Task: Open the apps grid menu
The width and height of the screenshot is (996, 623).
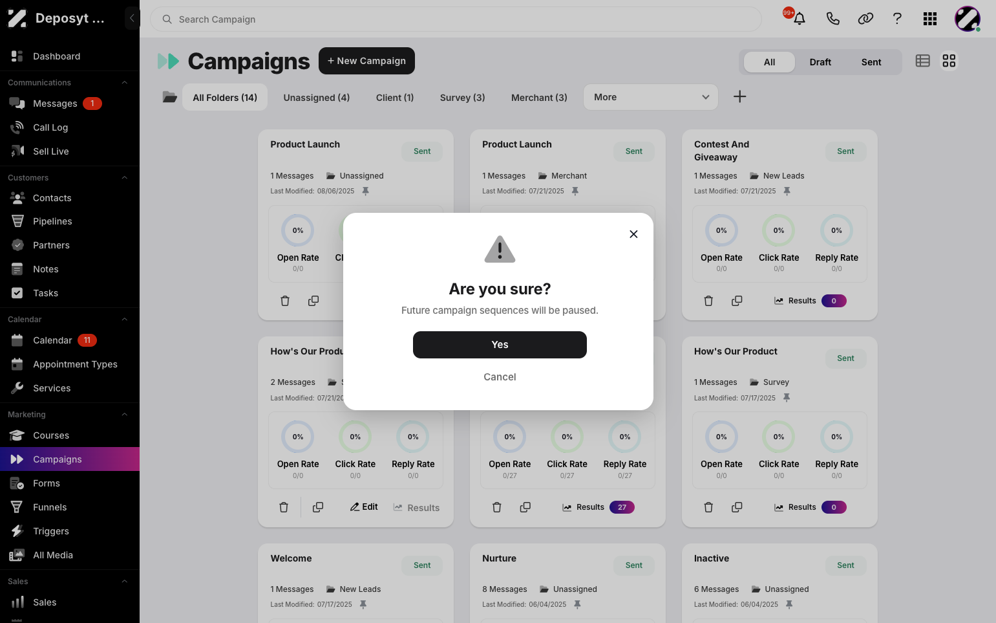Action: 930,19
